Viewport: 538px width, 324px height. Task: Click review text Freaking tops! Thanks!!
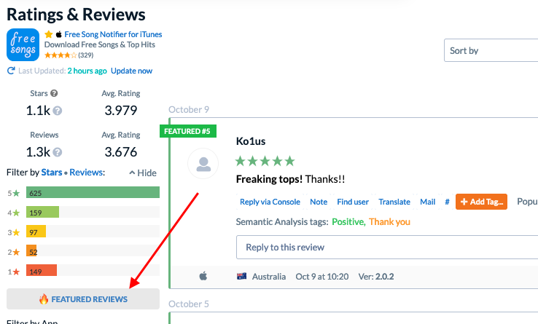(291, 179)
